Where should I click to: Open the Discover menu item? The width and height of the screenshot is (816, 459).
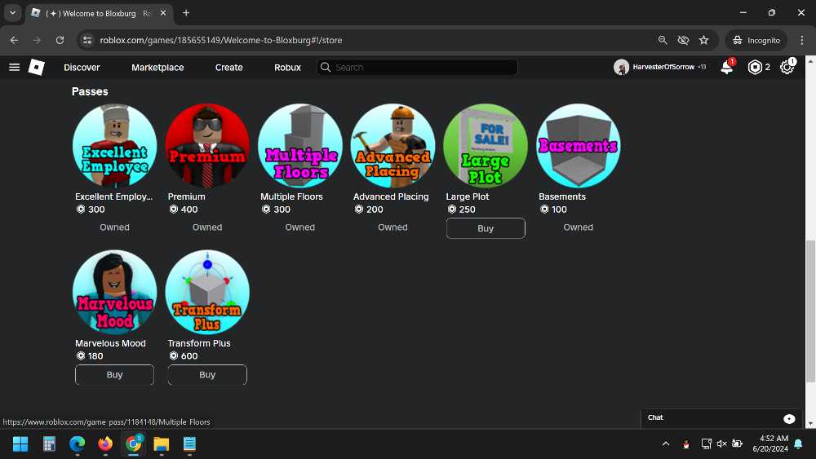82,68
